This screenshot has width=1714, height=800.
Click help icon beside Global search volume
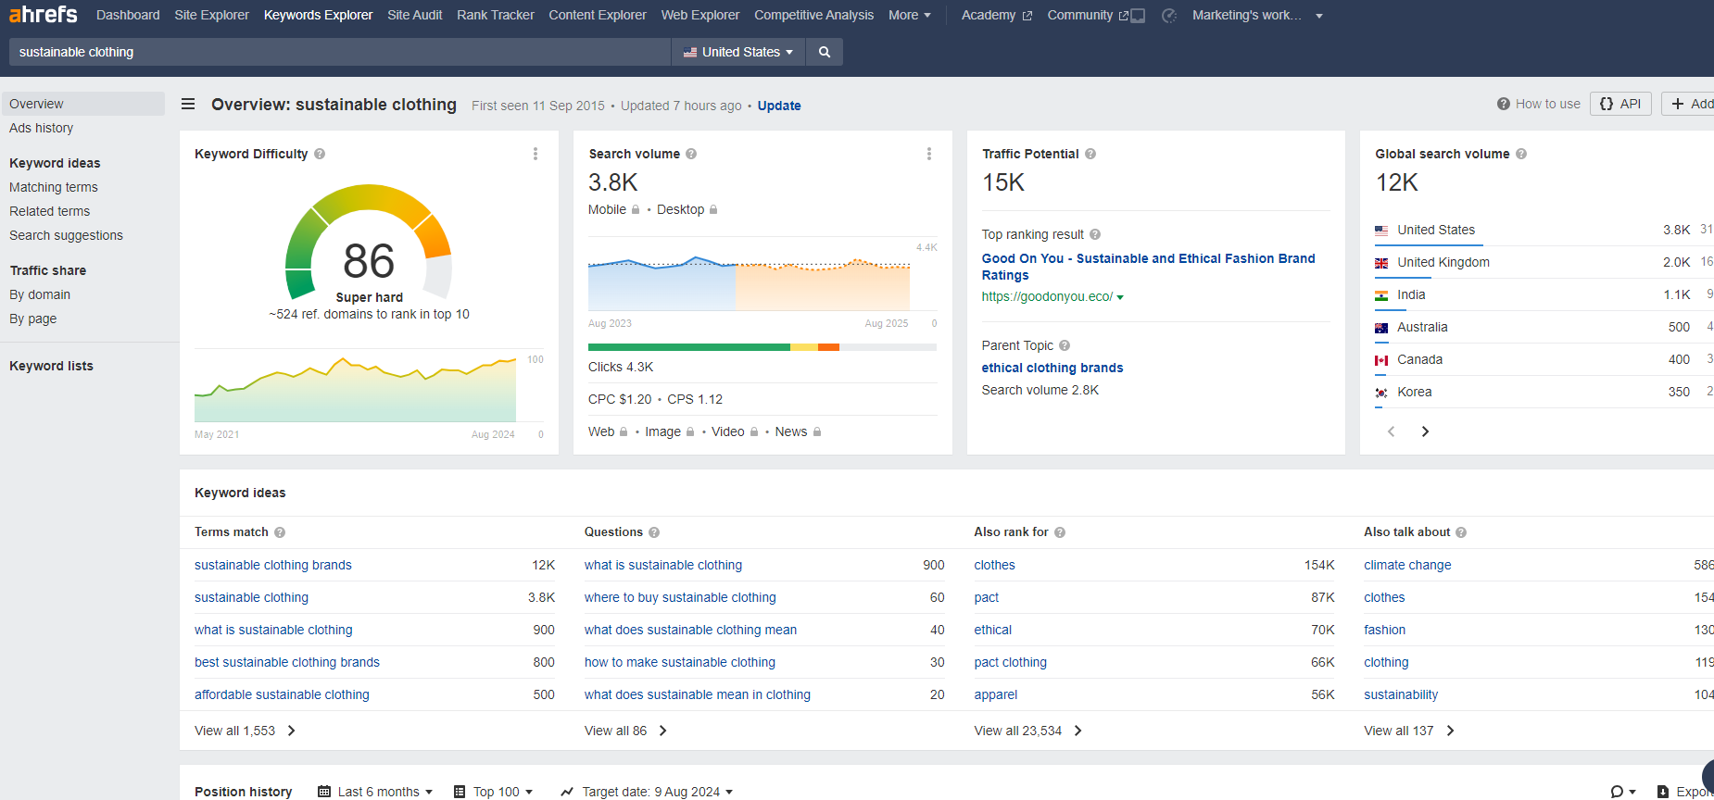(1521, 154)
